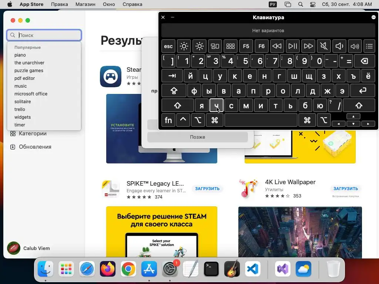Click the Поиск search field
Viewport: 379px width, 284px height.
point(44,35)
